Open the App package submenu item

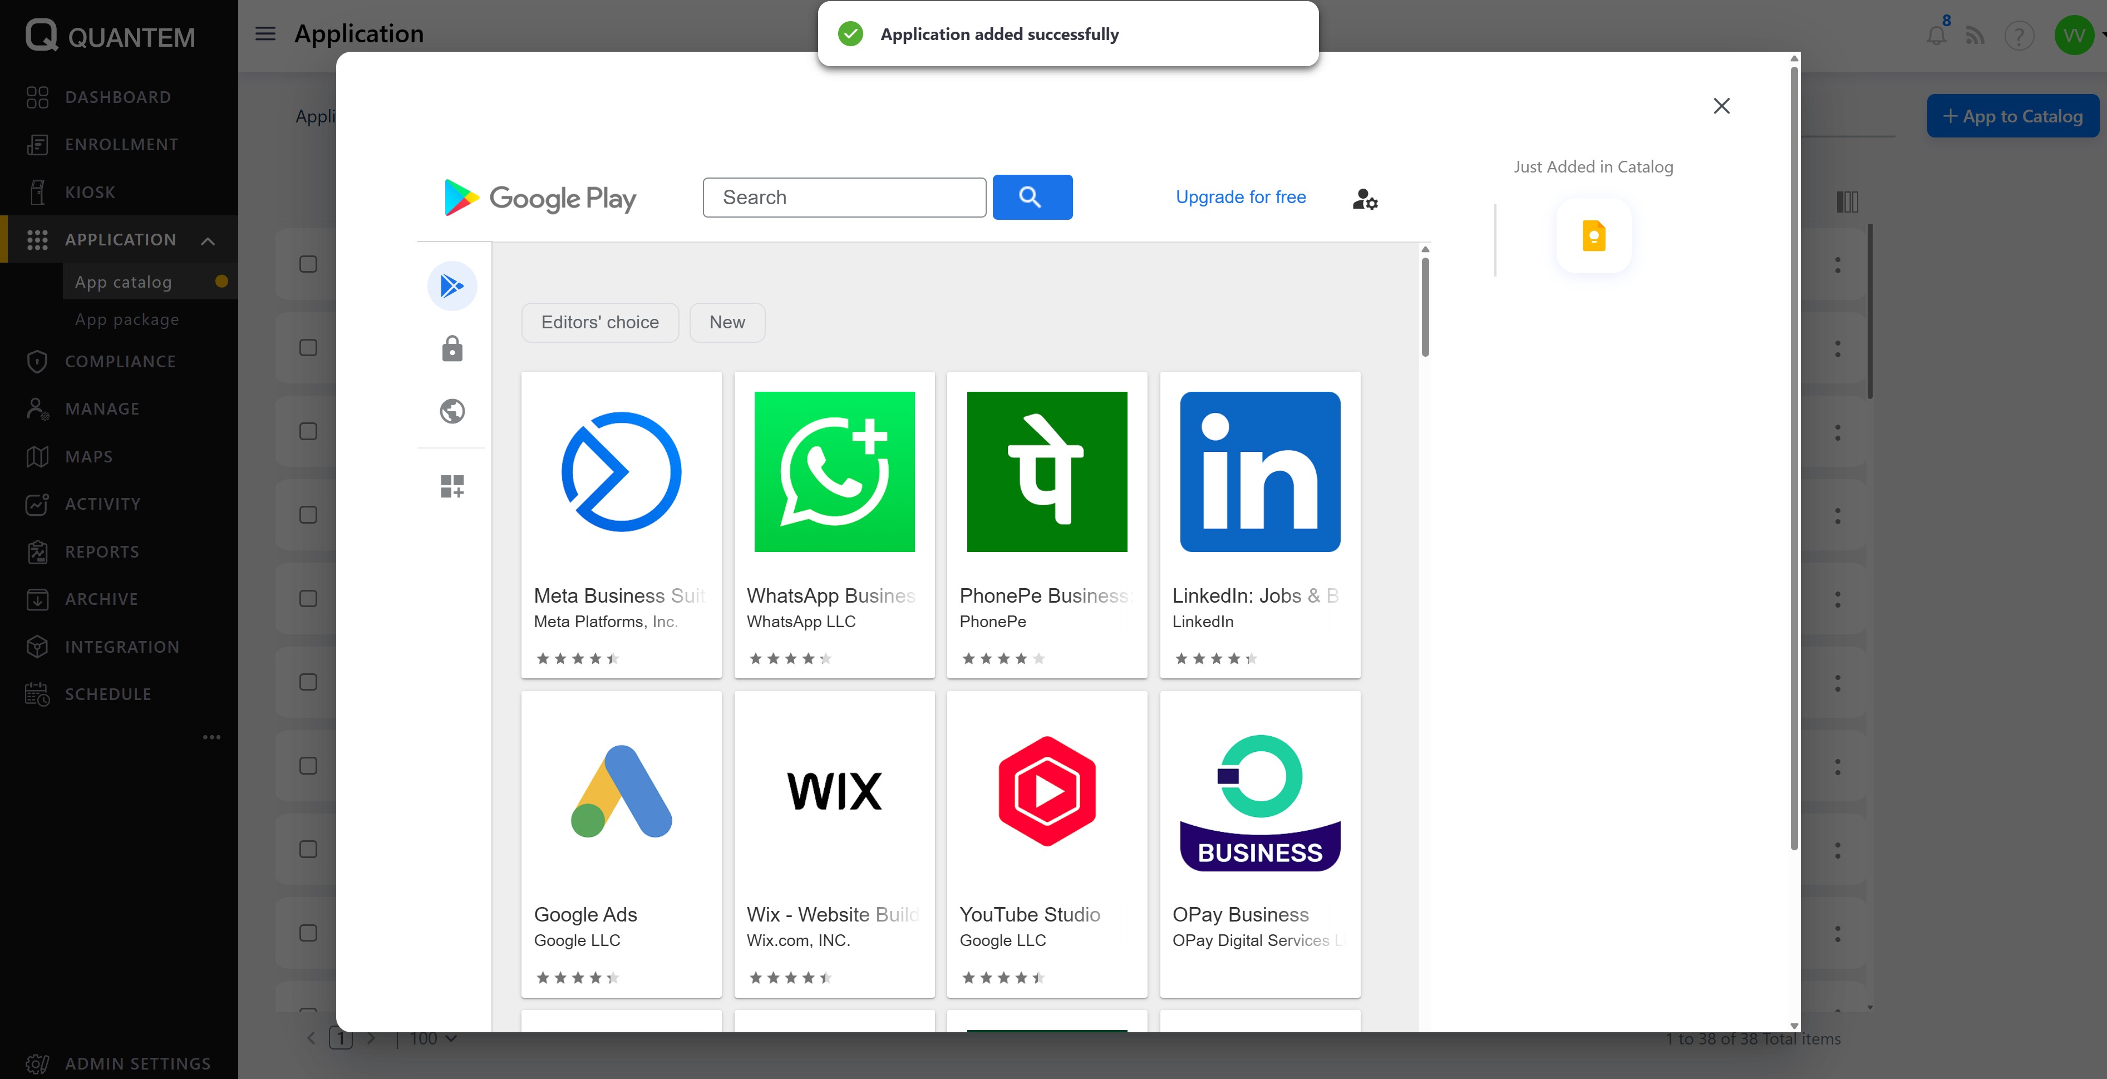click(127, 320)
